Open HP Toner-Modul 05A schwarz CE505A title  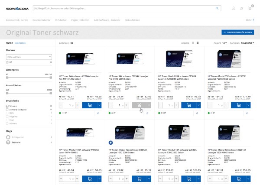(177, 78)
